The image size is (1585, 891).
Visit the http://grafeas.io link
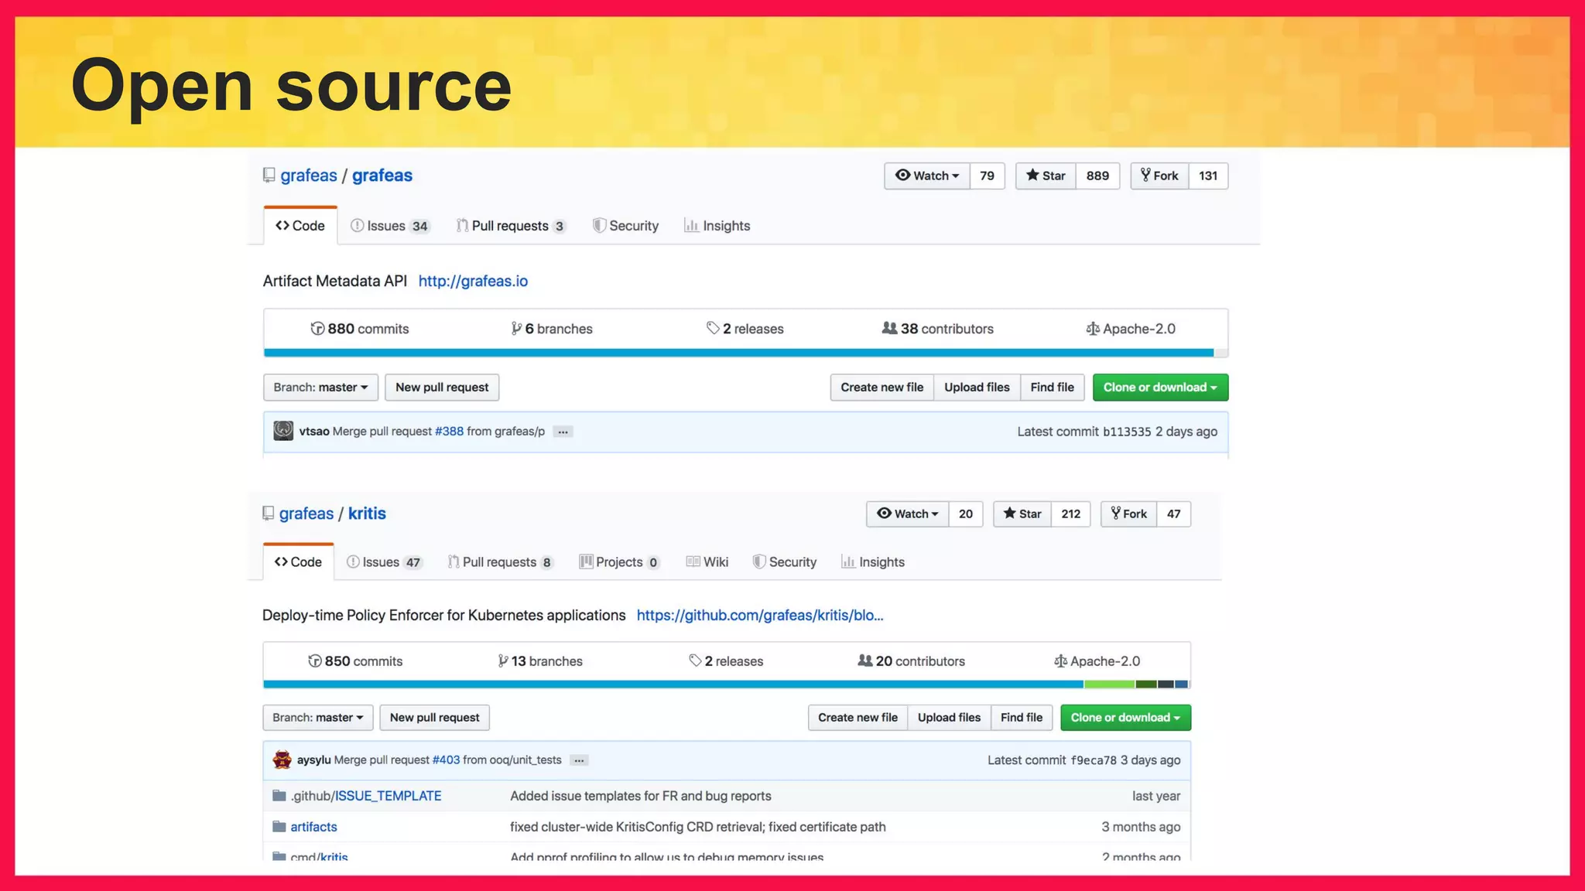pos(473,281)
